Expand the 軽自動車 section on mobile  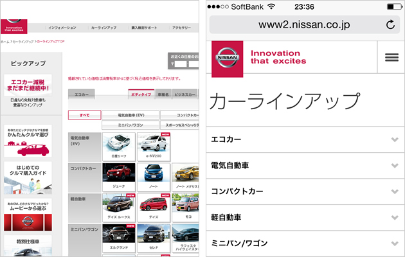[x=305, y=218]
